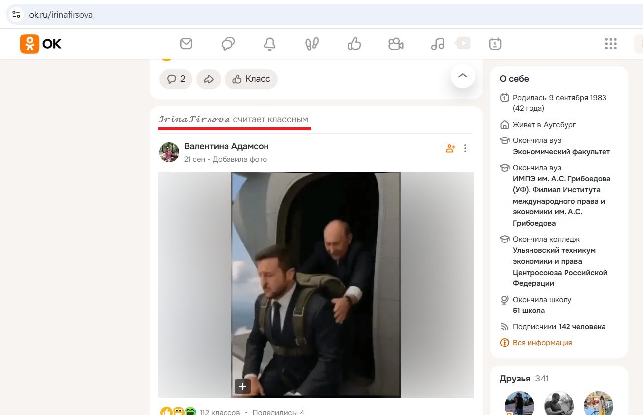The height and width of the screenshot is (415, 643).
Task: Open the all-services grid menu
Action: (x=611, y=43)
